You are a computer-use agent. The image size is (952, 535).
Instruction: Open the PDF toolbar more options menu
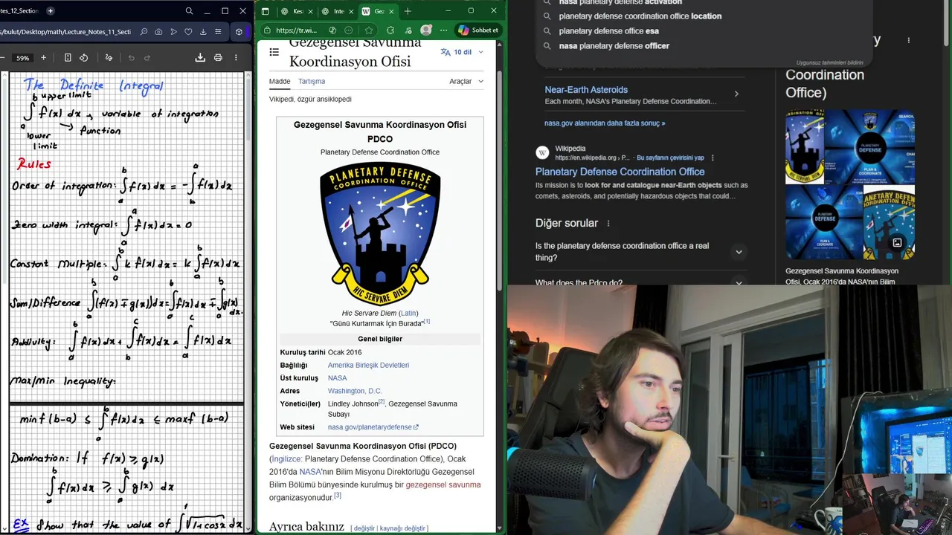click(x=236, y=57)
